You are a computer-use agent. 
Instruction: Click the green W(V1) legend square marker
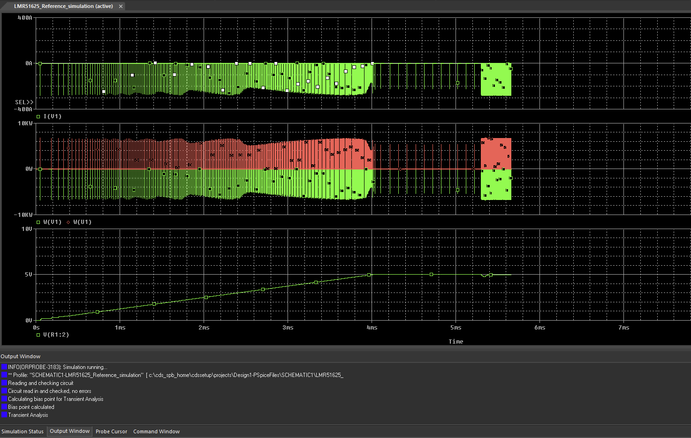point(38,222)
